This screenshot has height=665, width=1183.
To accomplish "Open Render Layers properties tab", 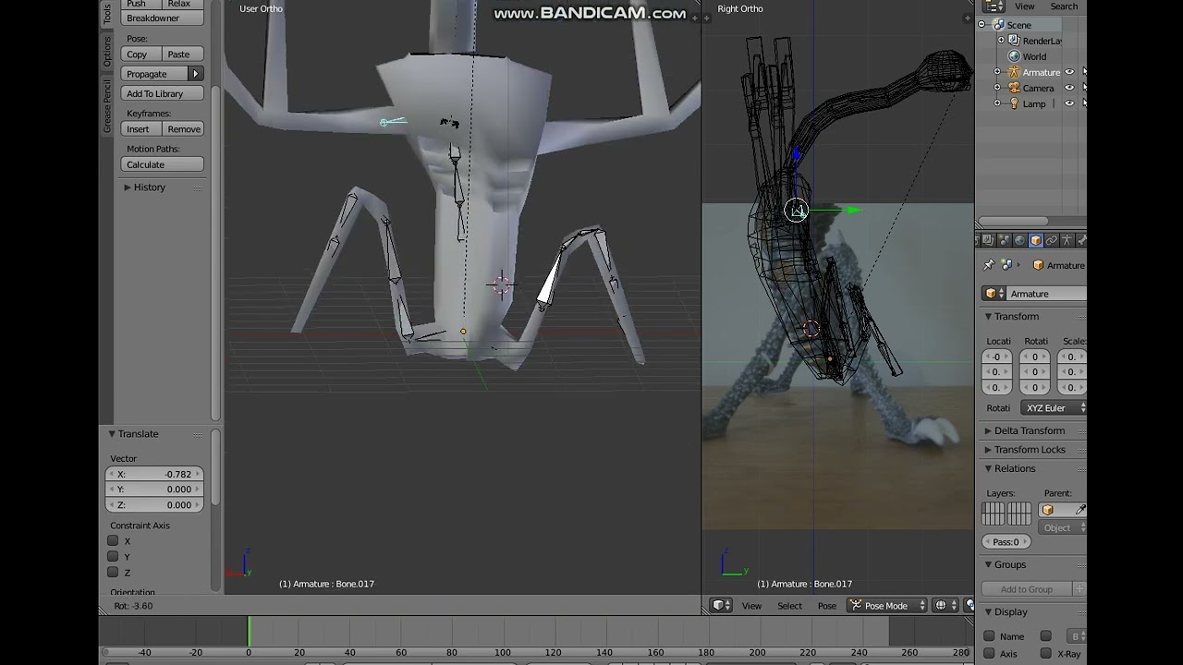I will 989,240.
